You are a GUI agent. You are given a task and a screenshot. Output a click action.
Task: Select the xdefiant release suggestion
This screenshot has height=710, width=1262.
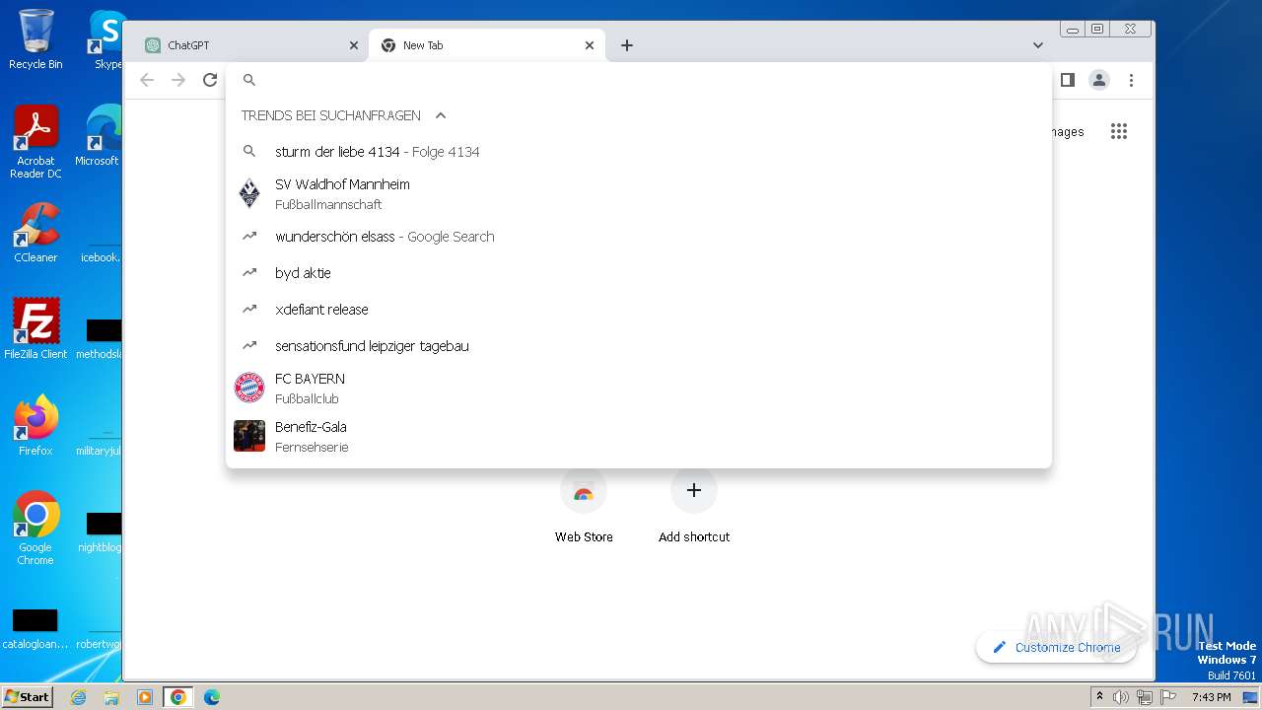[639, 310]
